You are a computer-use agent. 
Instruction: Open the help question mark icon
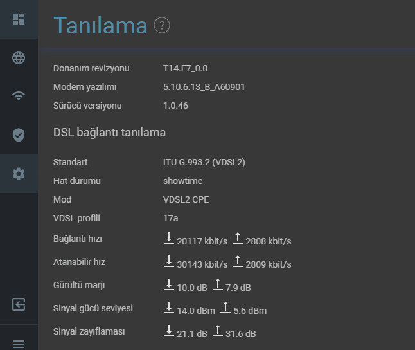[162, 25]
